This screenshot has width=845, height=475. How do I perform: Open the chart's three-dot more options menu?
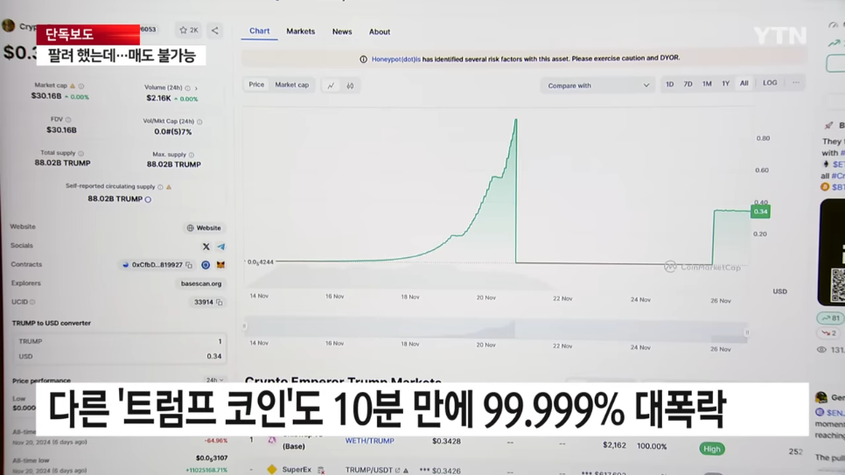click(x=795, y=83)
